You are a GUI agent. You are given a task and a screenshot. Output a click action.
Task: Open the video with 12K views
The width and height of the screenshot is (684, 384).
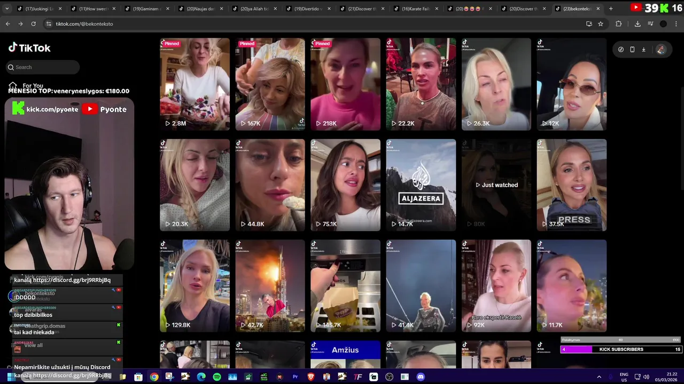572,84
